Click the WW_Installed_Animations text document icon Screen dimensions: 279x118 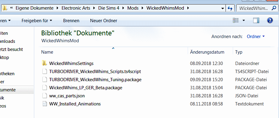[x=44, y=104]
